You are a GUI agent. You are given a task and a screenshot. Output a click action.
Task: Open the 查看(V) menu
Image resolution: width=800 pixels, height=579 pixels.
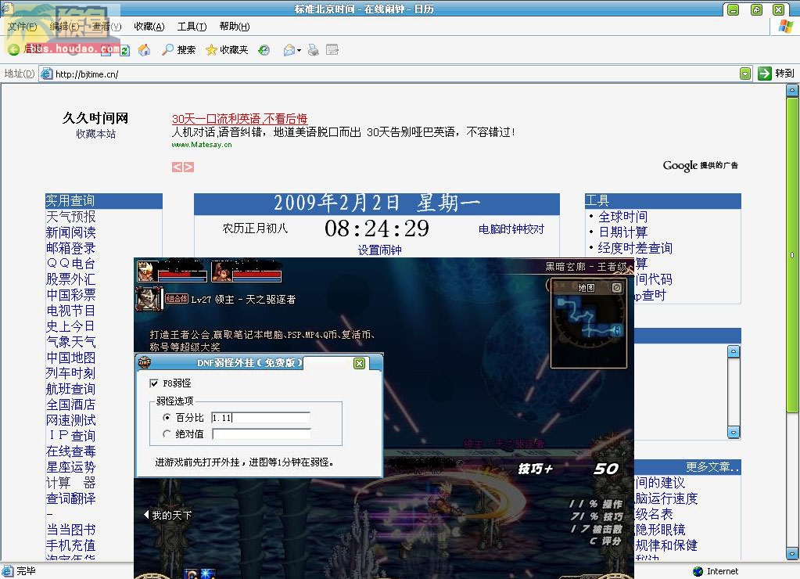pos(106,27)
